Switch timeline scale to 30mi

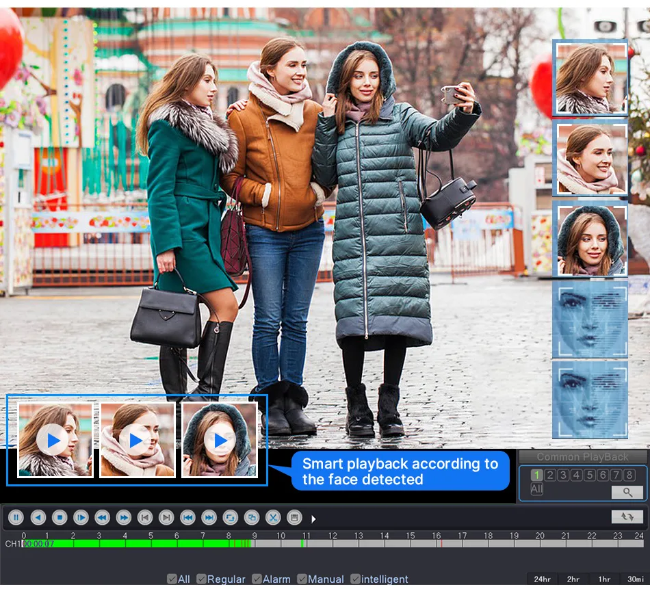point(635,579)
